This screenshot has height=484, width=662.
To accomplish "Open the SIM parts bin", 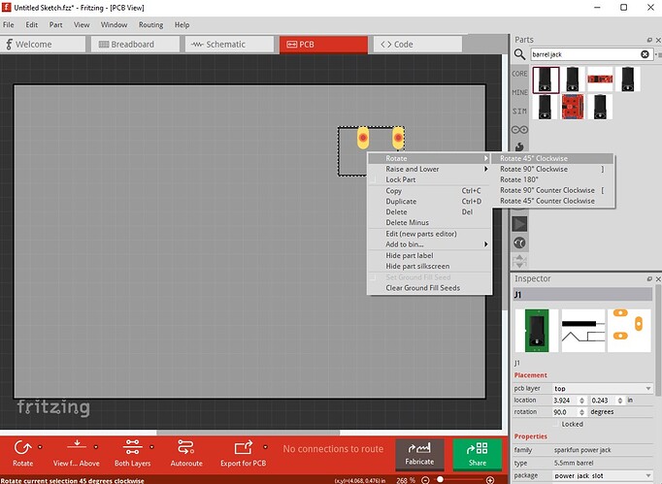I will click(519, 112).
